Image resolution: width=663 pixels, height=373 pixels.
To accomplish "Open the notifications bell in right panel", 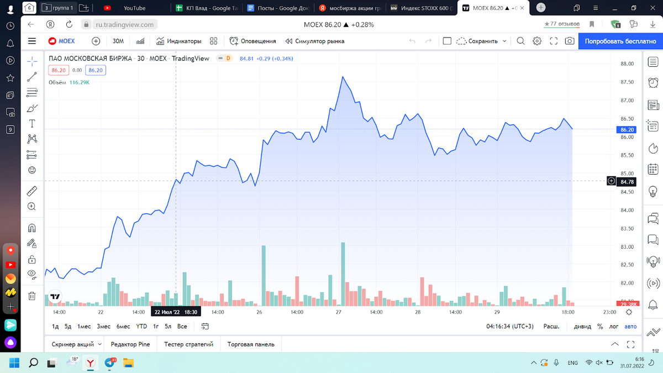I will pyautogui.click(x=654, y=305).
